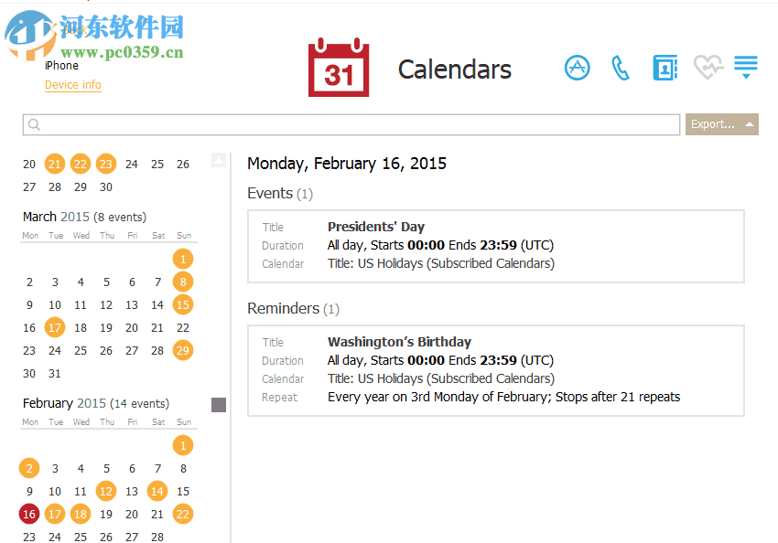Screen dimensions: 778x543
Task: Open the Apps (App Store) section
Action: pos(577,68)
